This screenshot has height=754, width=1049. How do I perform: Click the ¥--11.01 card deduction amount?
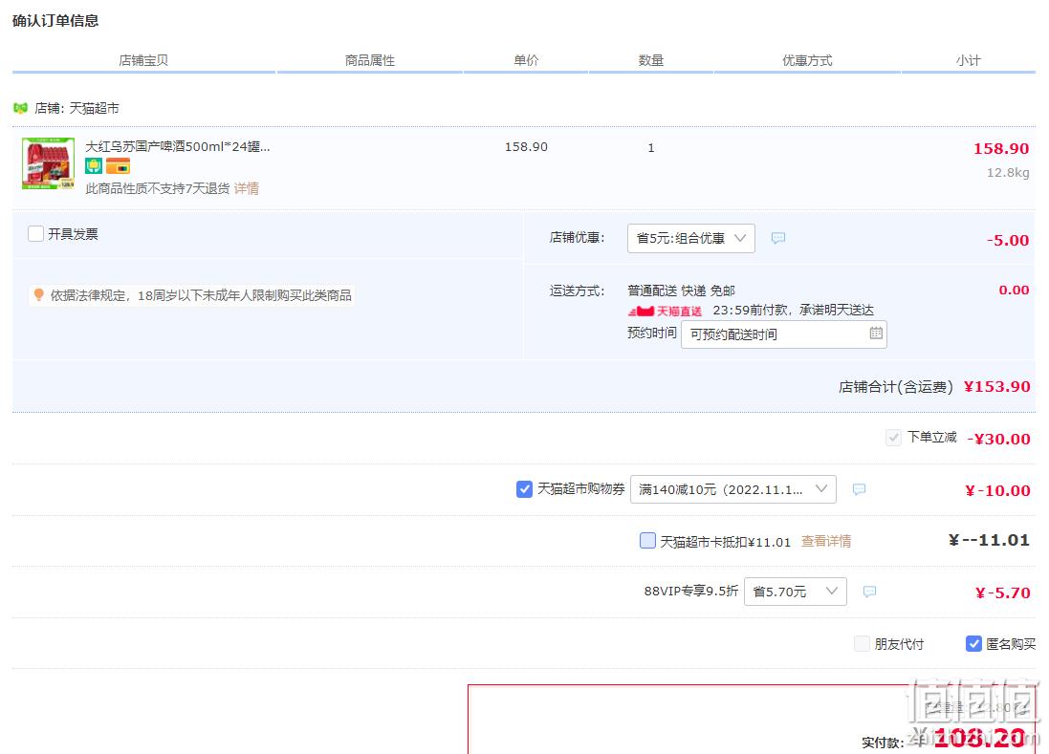[x=989, y=540]
